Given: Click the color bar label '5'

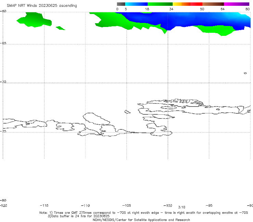Looking at the screenshot, I should point(126,9).
